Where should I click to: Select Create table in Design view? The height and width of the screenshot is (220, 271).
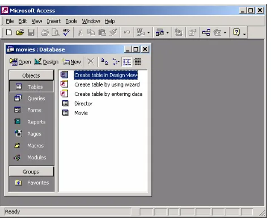click(105, 75)
